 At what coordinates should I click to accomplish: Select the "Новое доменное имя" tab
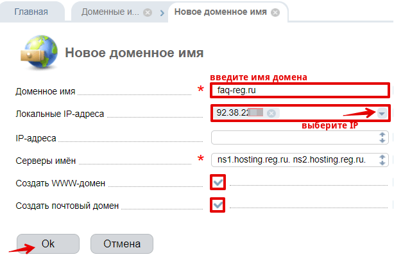point(220,12)
